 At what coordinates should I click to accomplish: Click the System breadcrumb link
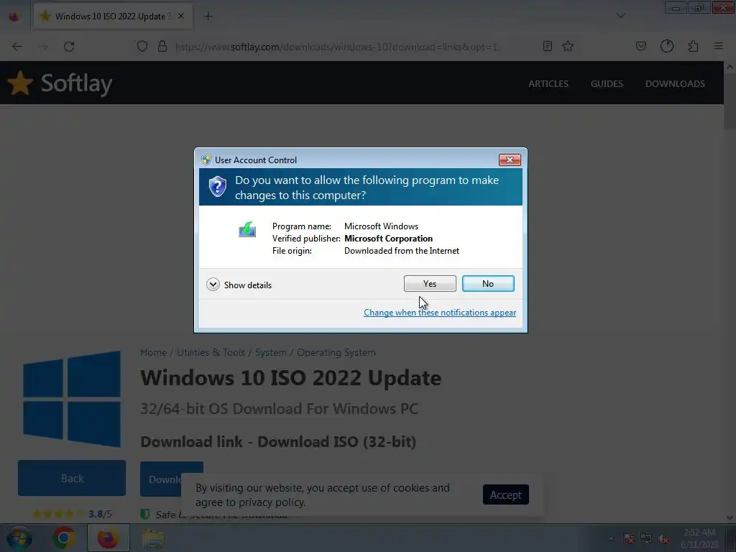[x=271, y=352]
